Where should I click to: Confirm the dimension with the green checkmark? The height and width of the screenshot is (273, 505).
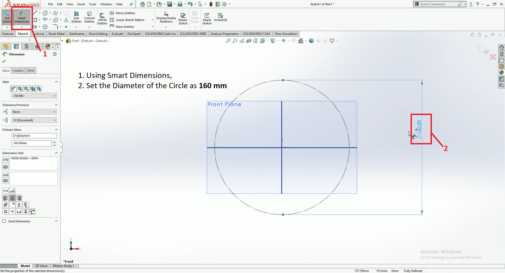[x=4, y=61]
